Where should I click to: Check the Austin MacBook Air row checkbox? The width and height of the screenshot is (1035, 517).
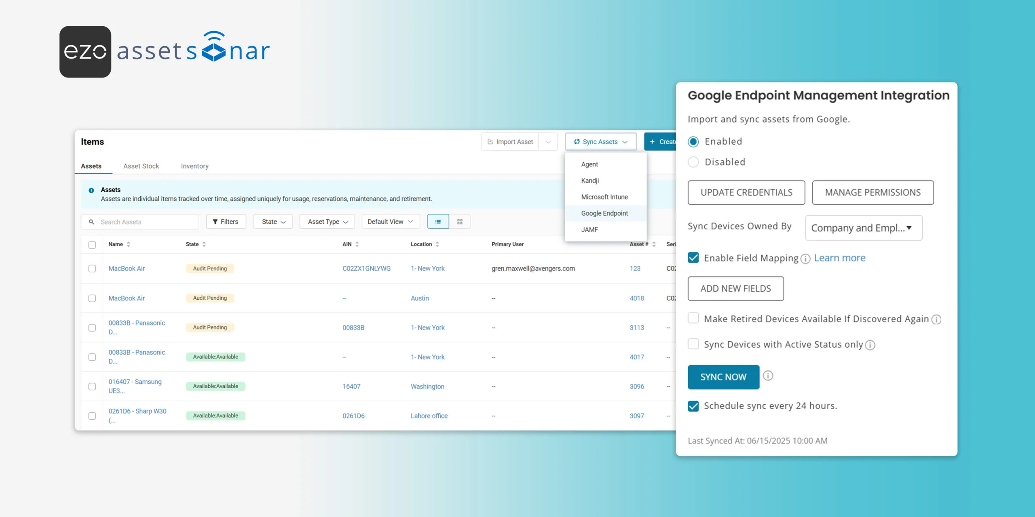(x=92, y=298)
